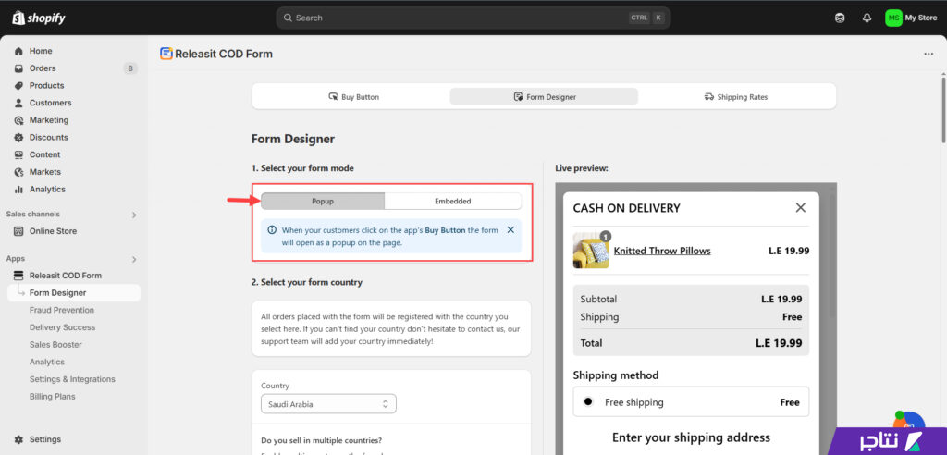
Task: Click the Content icon
Action: tap(18, 154)
